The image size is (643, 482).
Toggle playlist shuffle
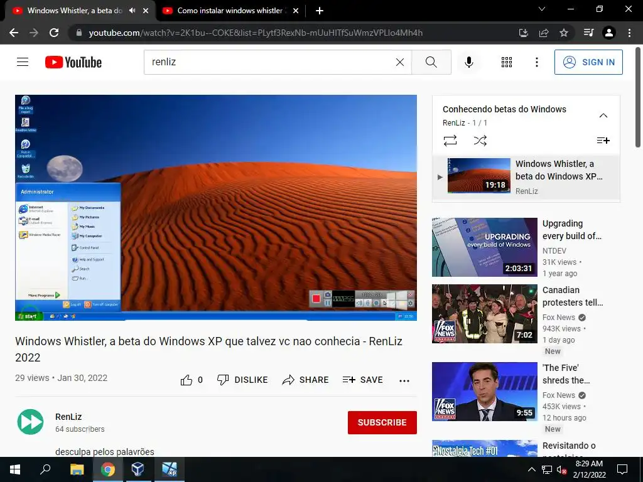point(480,141)
